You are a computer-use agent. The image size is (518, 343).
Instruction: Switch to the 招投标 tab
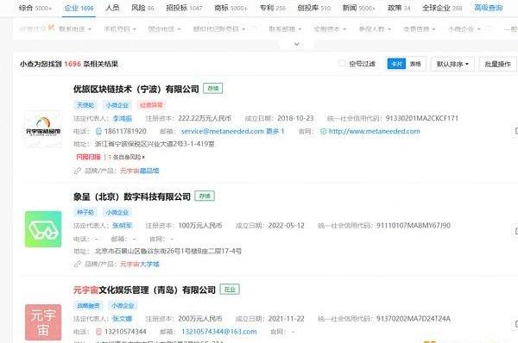[x=184, y=8]
